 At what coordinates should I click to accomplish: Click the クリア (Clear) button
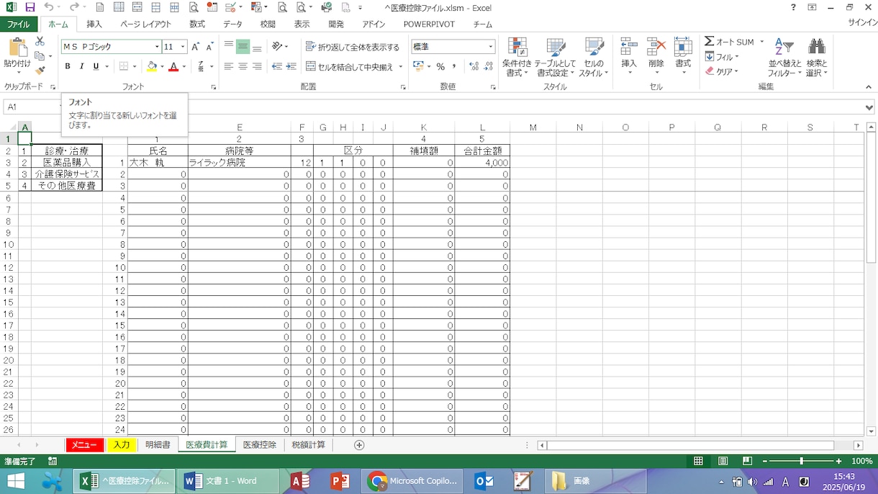pyautogui.click(x=722, y=71)
